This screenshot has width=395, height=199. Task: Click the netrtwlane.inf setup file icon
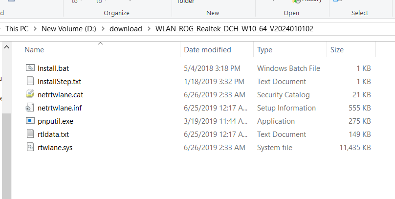click(x=30, y=108)
